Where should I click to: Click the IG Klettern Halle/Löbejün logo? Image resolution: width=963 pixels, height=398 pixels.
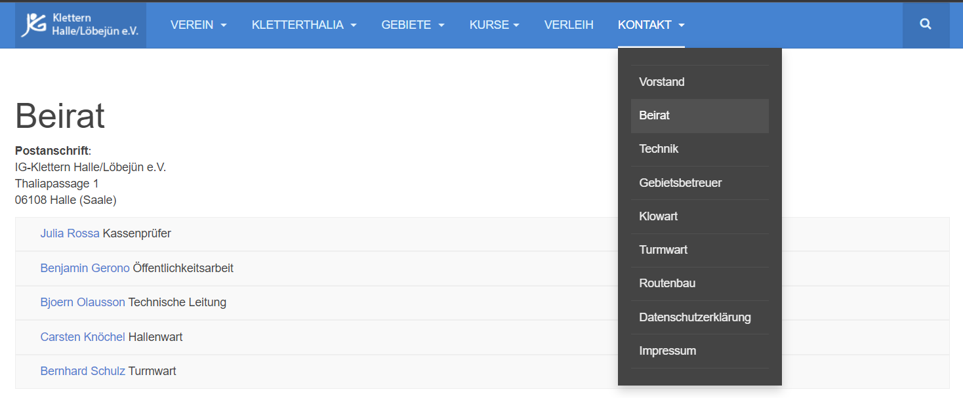[81, 25]
